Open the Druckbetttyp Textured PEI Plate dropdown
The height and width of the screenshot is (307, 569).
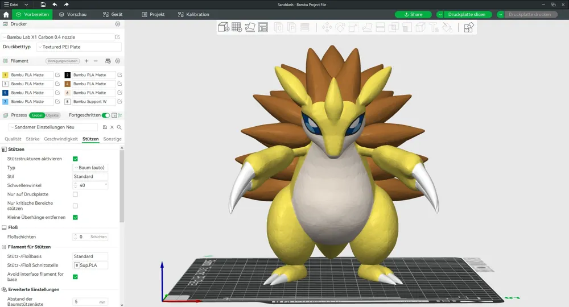[x=79, y=47]
